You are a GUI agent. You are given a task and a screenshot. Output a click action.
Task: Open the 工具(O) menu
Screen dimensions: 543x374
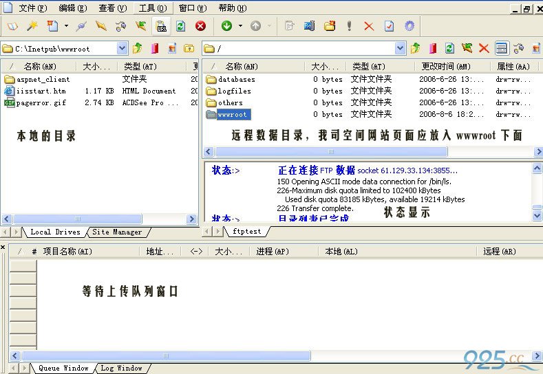click(x=153, y=8)
